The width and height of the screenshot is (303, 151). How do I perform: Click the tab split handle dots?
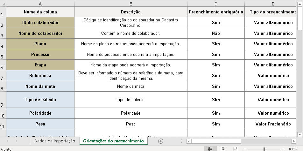(x=181, y=141)
